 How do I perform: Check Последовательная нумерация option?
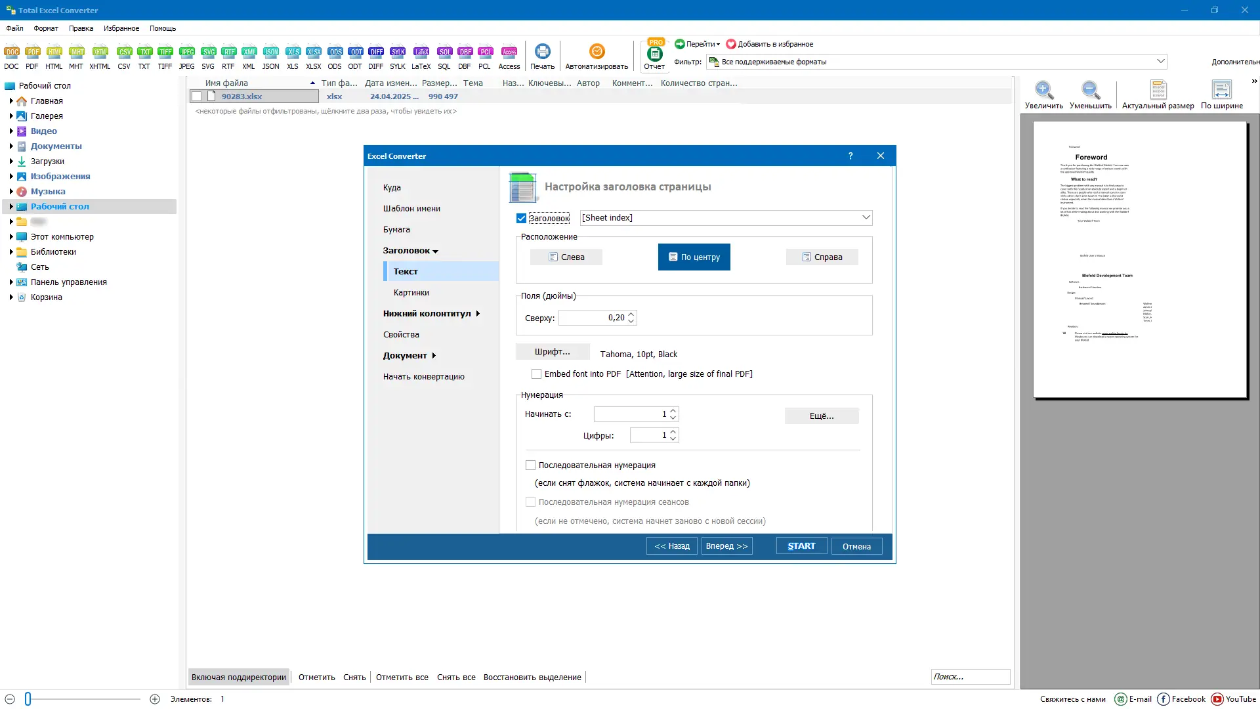[x=530, y=465]
